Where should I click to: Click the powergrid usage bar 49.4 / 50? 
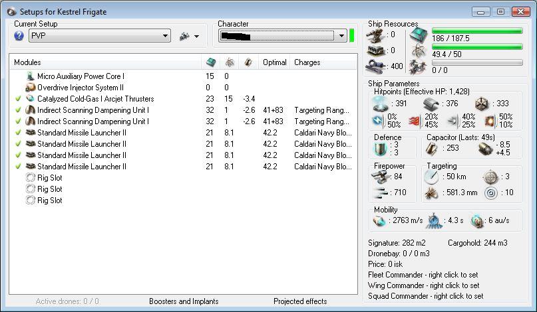coord(477,47)
